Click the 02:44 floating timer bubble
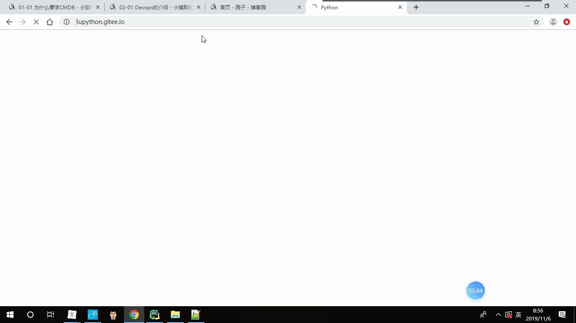Screen dimensions: 576x323 click(x=475, y=291)
